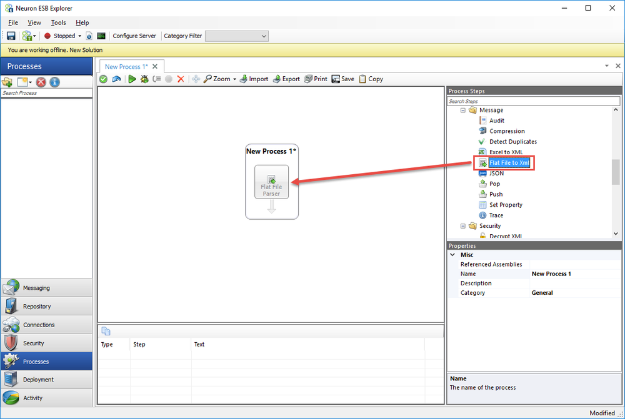Select Pop step in Process Steps

494,184
